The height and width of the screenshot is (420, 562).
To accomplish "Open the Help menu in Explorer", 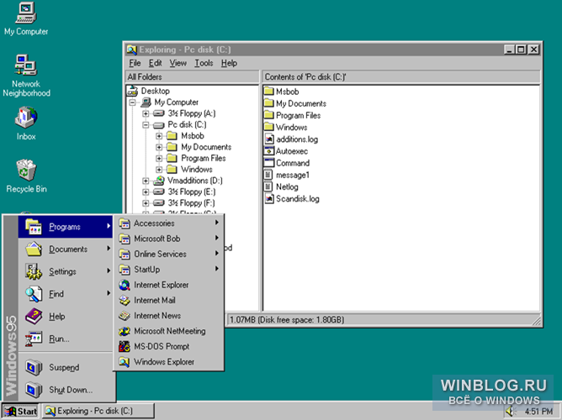I will pos(229,63).
